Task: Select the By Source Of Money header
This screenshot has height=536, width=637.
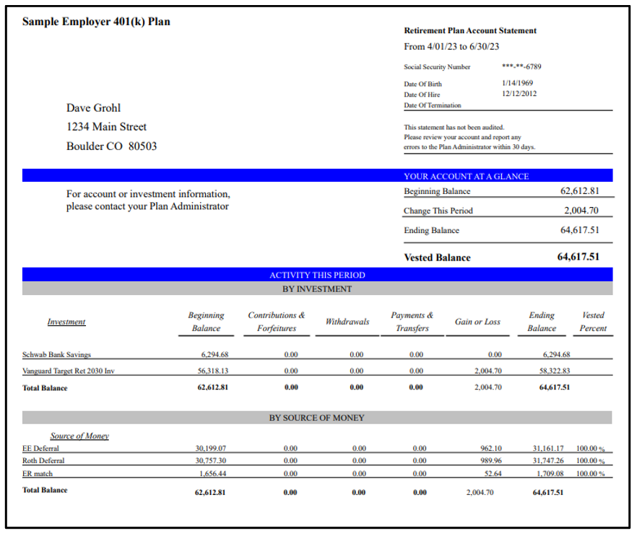Action: [x=317, y=418]
